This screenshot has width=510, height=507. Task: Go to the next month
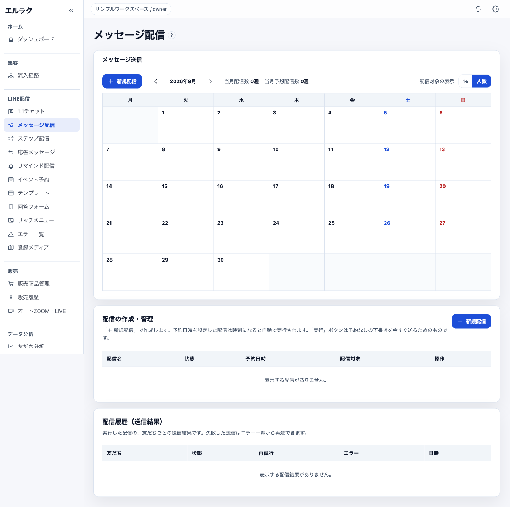[x=211, y=81]
